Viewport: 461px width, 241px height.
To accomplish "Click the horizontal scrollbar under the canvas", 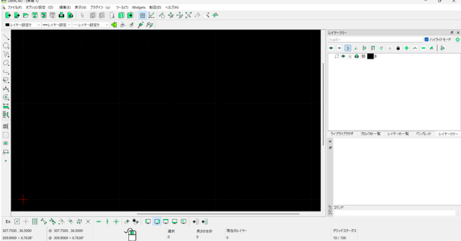I will click(218, 214).
